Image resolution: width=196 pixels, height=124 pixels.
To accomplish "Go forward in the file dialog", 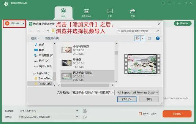I will tap(38, 31).
